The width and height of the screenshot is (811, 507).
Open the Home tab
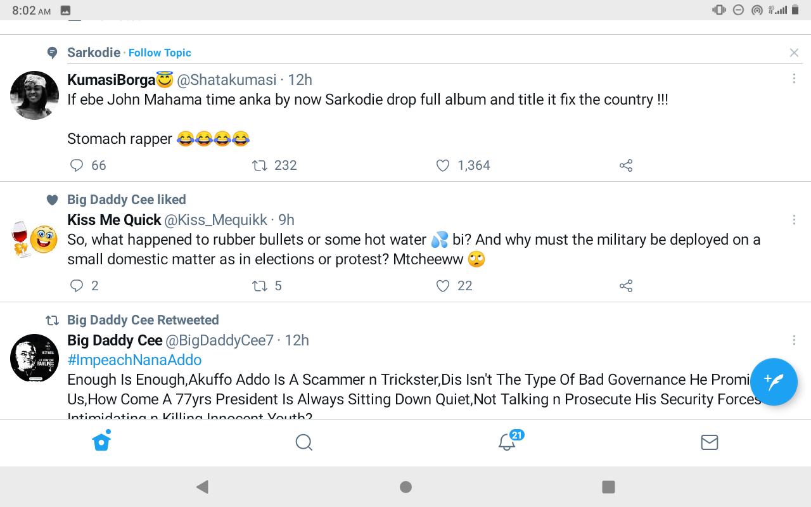click(x=101, y=442)
